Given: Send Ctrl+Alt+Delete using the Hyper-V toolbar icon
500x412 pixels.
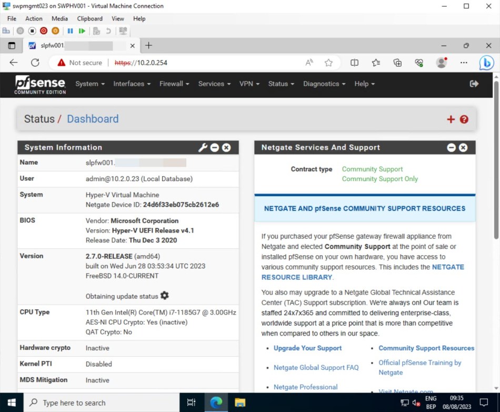Looking at the screenshot, I should coord(6,31).
